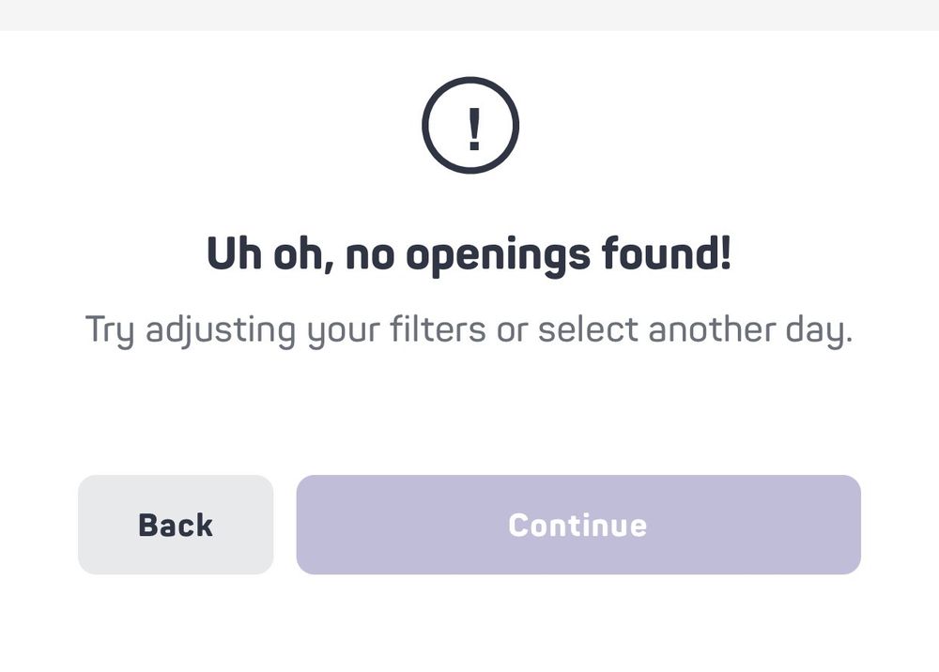Click the Back button

[x=176, y=525]
